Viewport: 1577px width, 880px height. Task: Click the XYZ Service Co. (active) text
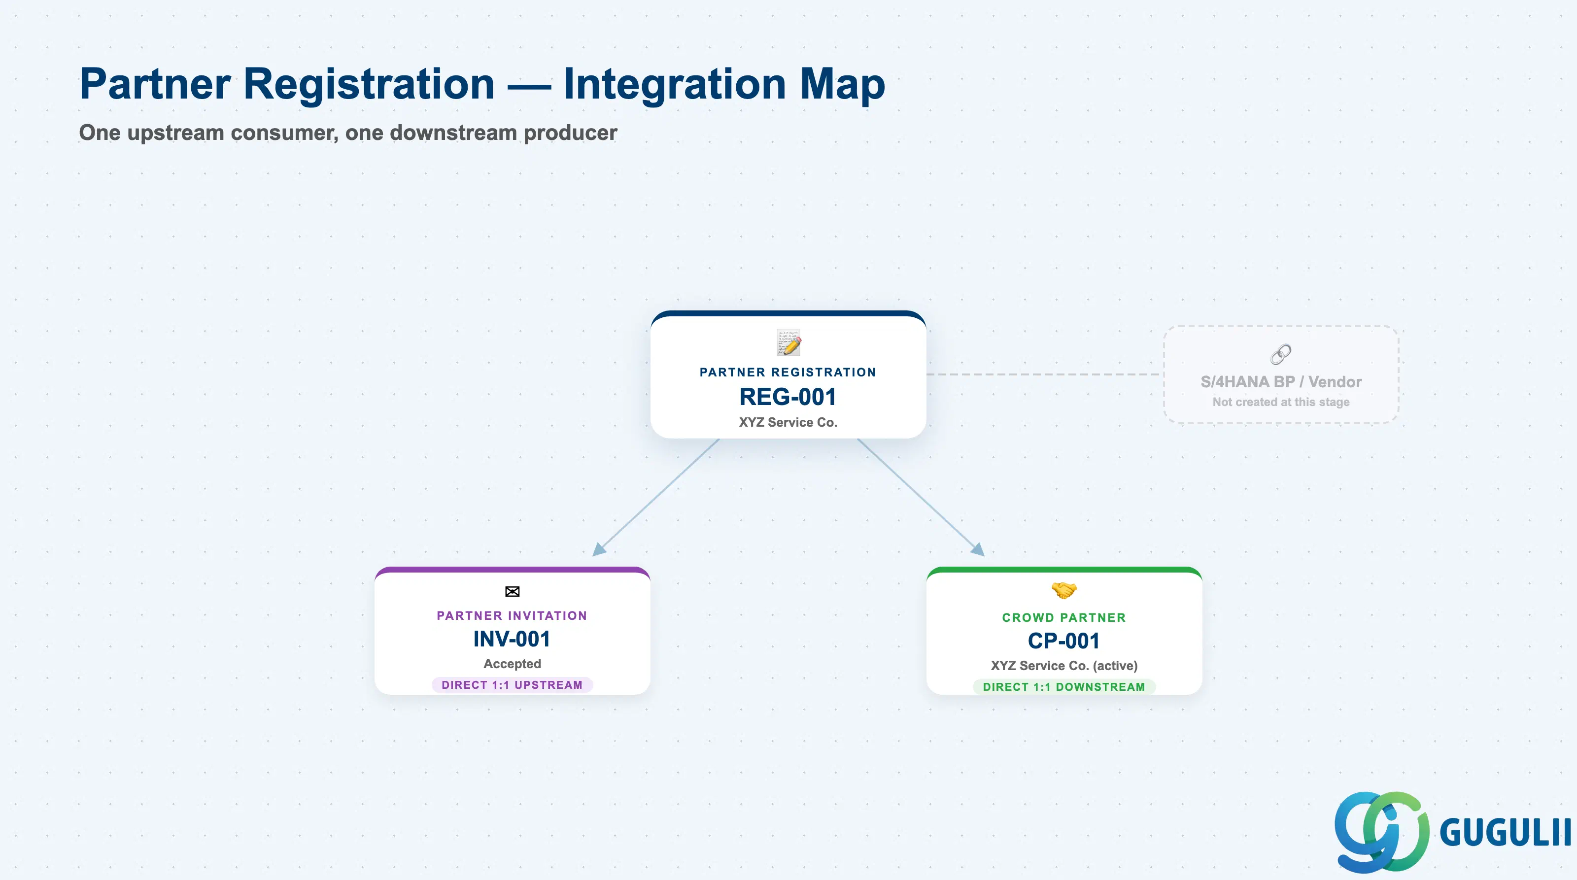click(x=1064, y=666)
